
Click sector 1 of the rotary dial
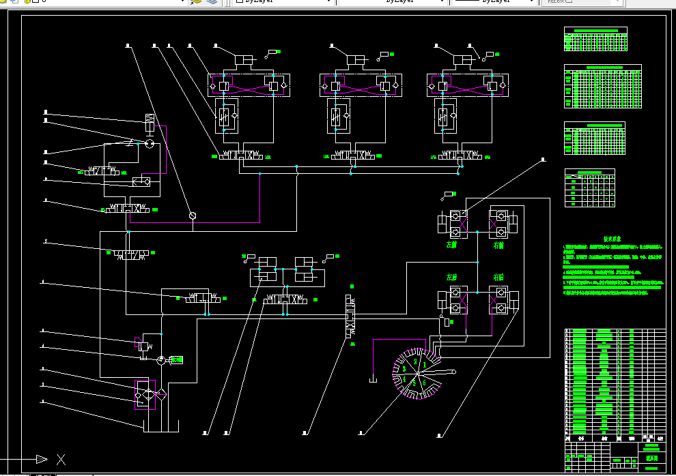(x=424, y=365)
